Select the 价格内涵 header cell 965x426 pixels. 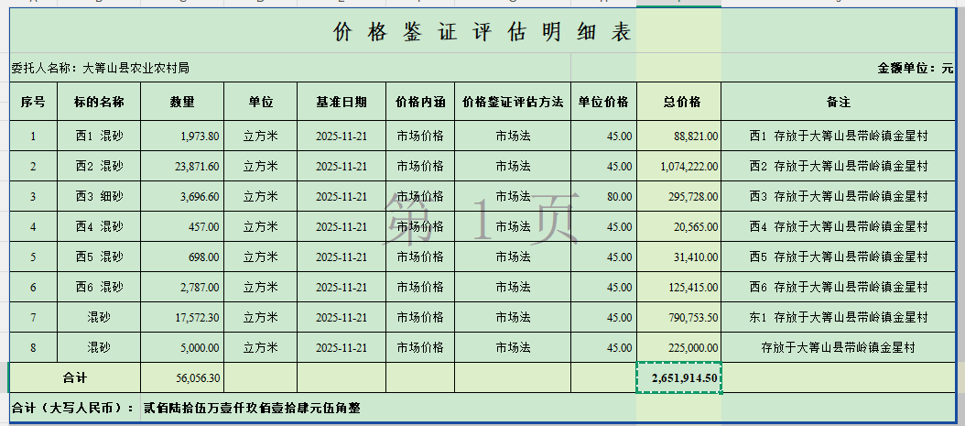[420, 103]
